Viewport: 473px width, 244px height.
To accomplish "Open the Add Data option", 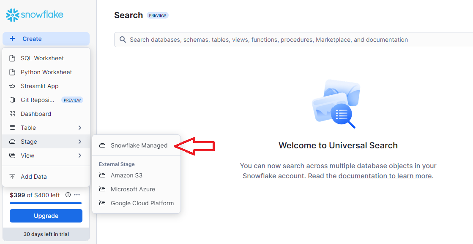I will tap(33, 176).
